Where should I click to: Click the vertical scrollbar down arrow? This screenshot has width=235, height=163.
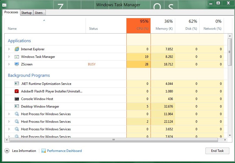tap(230, 135)
